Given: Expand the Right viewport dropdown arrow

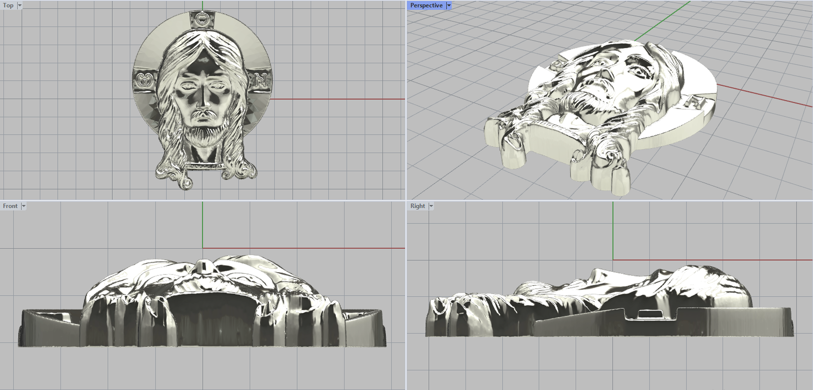Looking at the screenshot, I should pyautogui.click(x=431, y=206).
